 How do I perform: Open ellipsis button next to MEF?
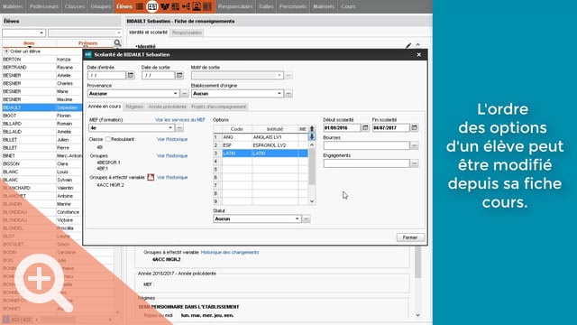[x=179, y=128]
